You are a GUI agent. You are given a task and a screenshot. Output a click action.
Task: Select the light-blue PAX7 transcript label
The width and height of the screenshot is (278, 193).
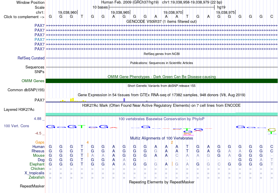point(40,39)
